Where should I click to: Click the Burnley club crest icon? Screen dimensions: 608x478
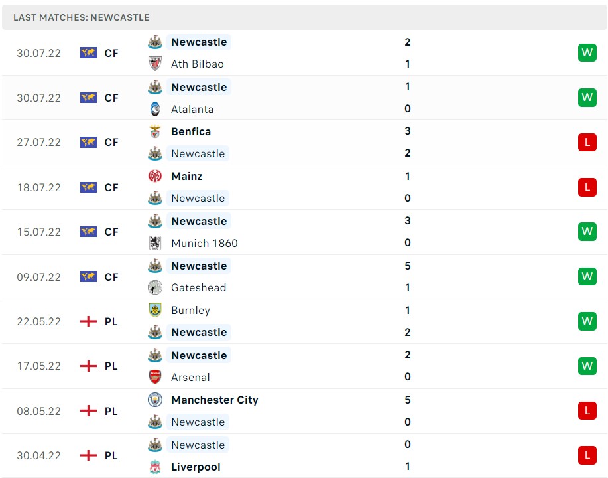pos(155,310)
